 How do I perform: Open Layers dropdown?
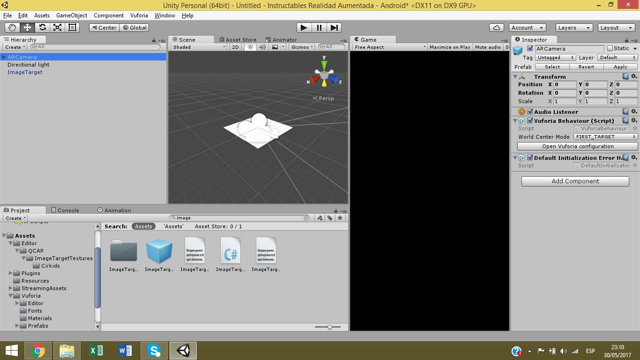[574, 28]
